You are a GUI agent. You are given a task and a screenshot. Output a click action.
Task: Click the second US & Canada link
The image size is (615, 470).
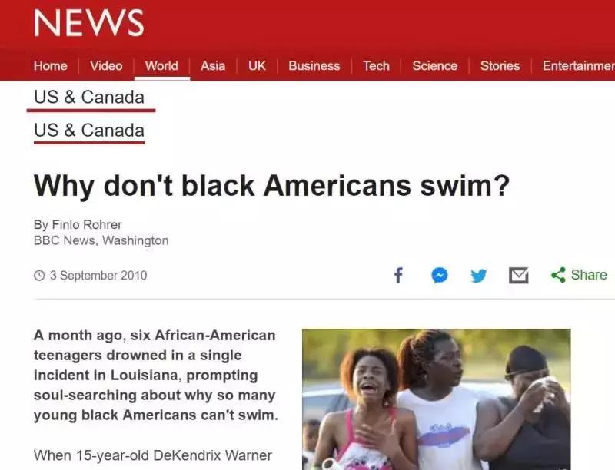(x=89, y=131)
